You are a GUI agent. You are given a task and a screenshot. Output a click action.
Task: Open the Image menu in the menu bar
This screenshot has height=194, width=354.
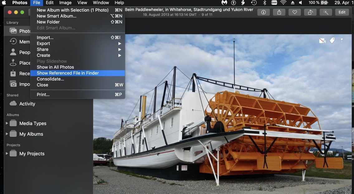65,3
